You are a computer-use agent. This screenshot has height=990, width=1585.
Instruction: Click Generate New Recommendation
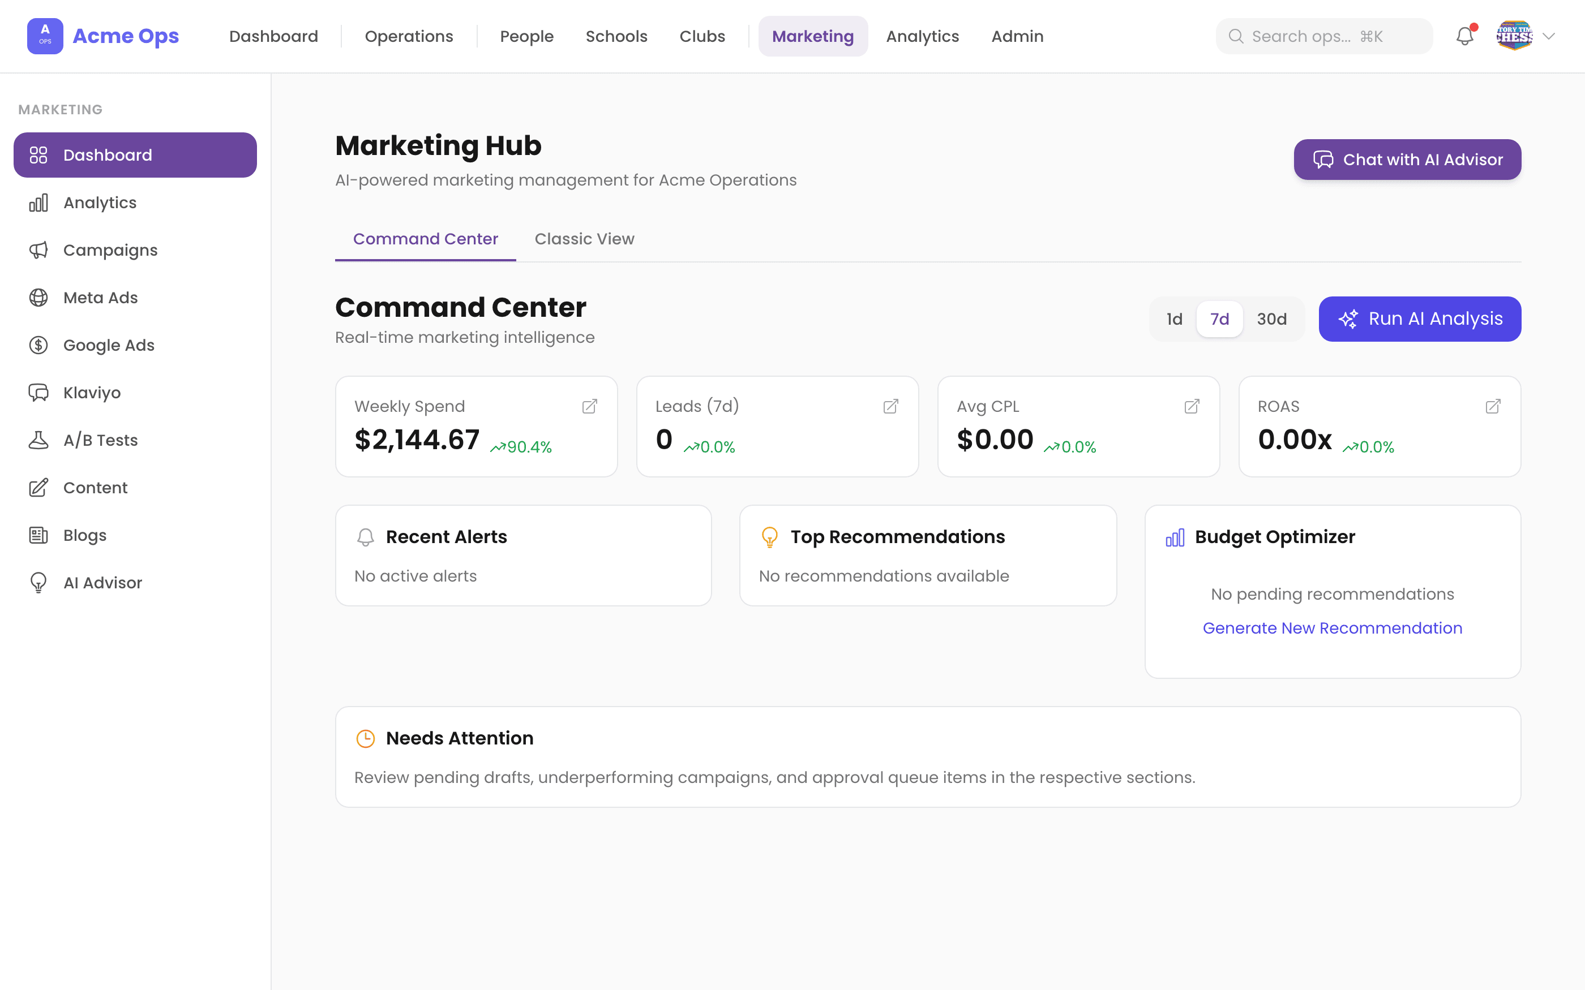(x=1332, y=627)
